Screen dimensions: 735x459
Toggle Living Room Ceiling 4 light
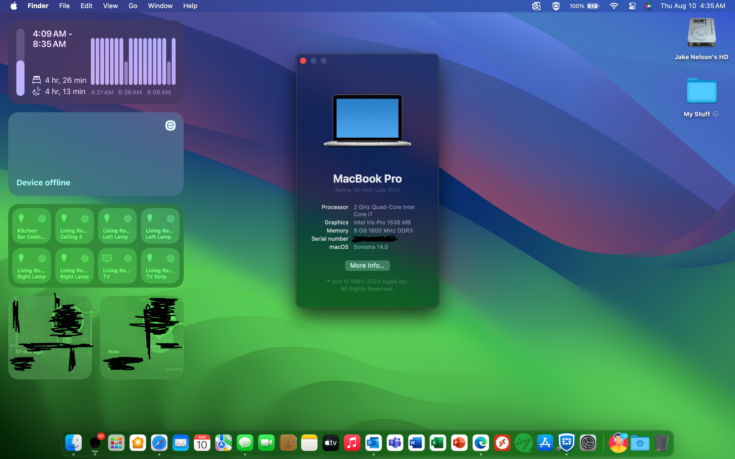[74, 226]
